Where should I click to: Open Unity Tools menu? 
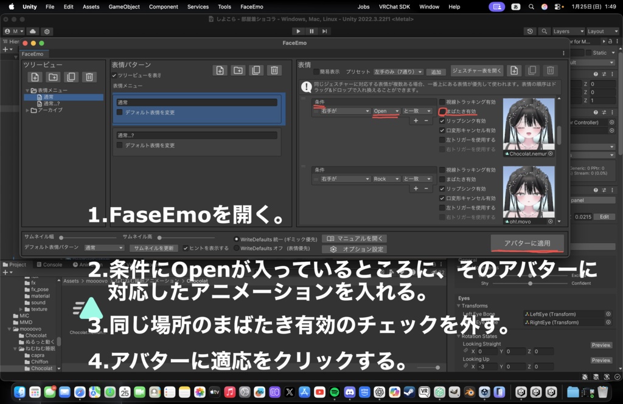224,7
